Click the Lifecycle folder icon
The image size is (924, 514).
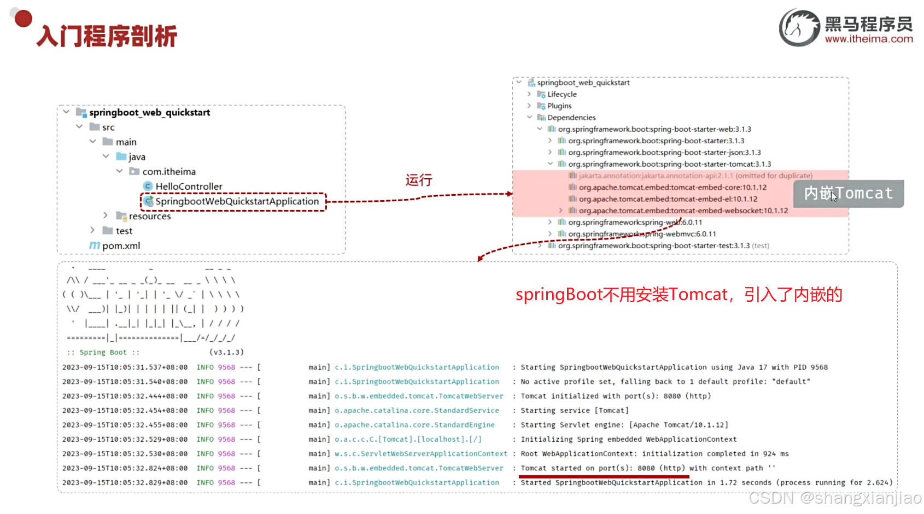(541, 95)
